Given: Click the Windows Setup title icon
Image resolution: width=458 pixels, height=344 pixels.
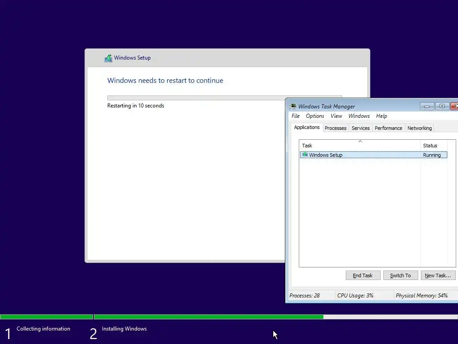Looking at the screenshot, I should coord(108,58).
